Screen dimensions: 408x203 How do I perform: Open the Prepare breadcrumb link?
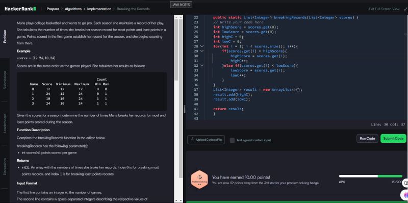[x=53, y=9]
